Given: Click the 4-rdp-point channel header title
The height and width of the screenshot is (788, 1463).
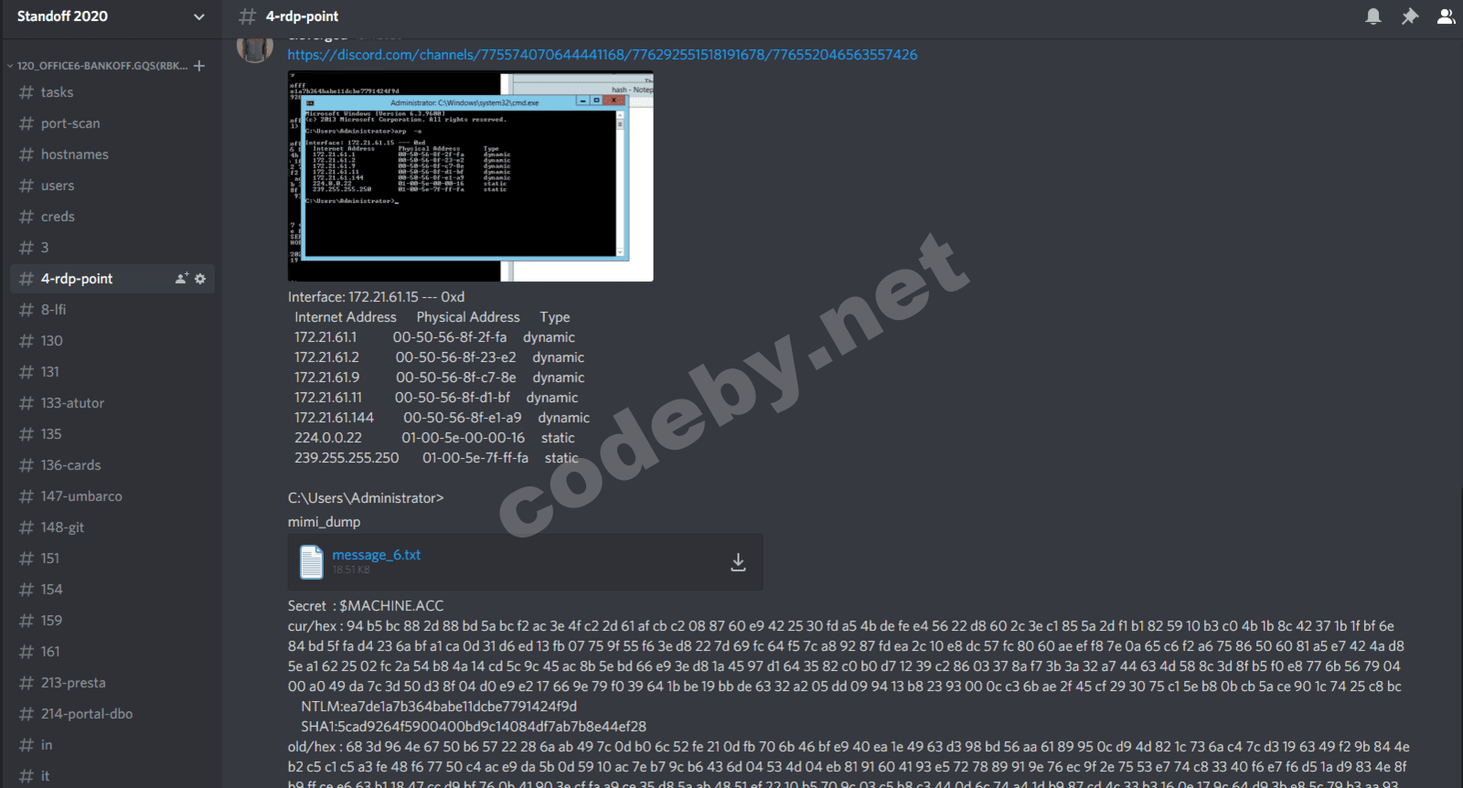Looking at the screenshot, I should click(x=302, y=16).
